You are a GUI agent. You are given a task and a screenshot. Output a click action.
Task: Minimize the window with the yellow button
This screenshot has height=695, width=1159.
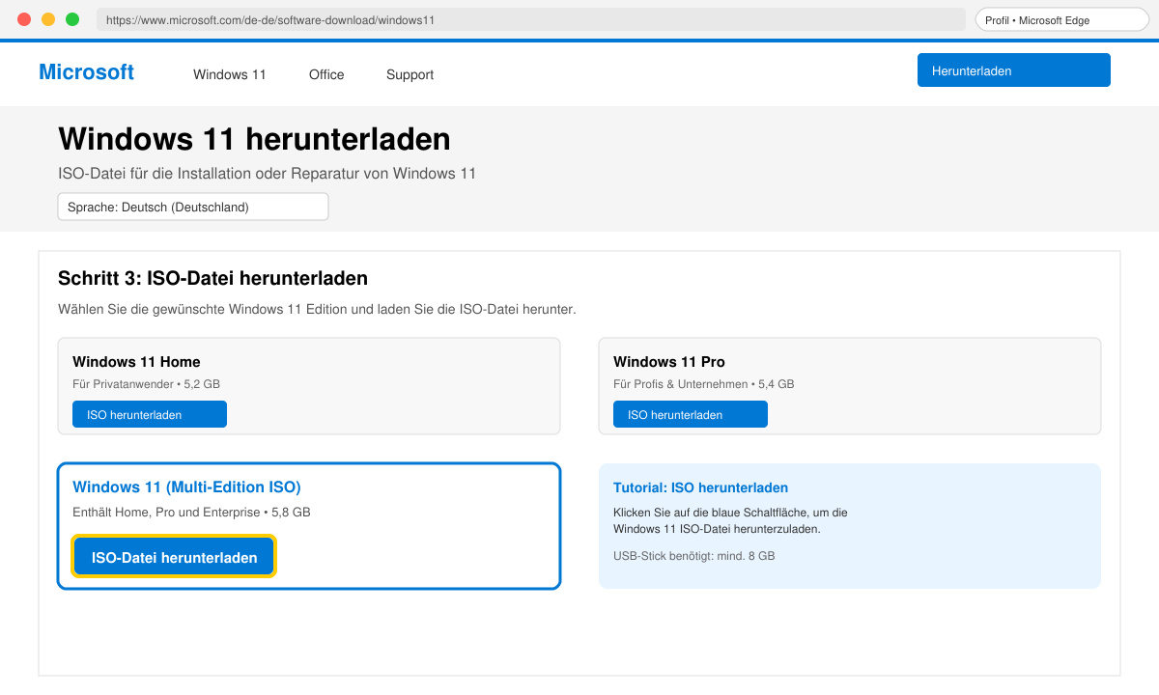pos(48,19)
